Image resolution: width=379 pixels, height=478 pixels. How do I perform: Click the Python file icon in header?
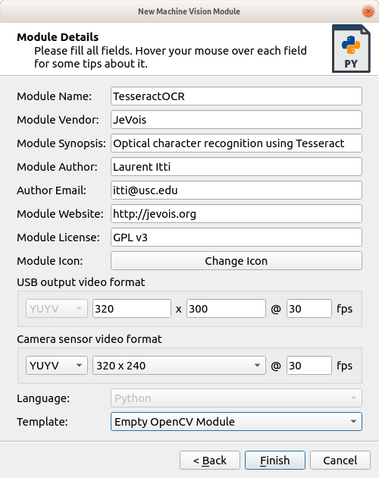tap(351, 49)
